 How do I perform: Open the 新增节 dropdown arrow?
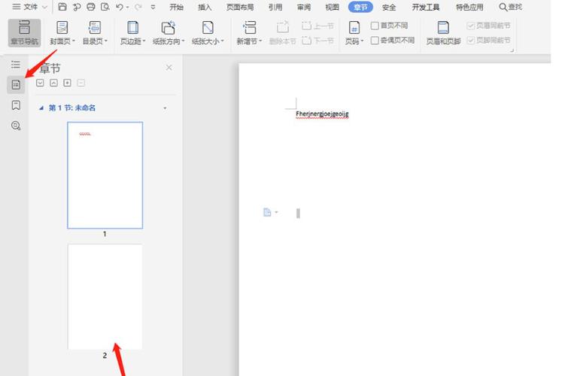click(x=260, y=41)
